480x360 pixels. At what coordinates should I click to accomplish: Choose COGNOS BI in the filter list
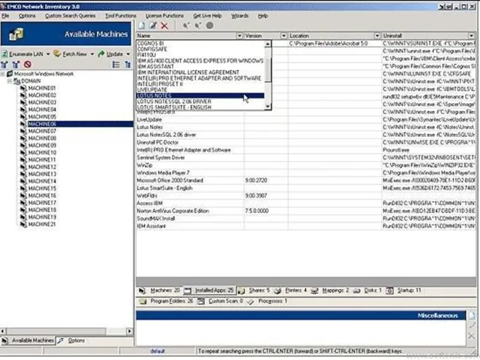[x=200, y=43]
